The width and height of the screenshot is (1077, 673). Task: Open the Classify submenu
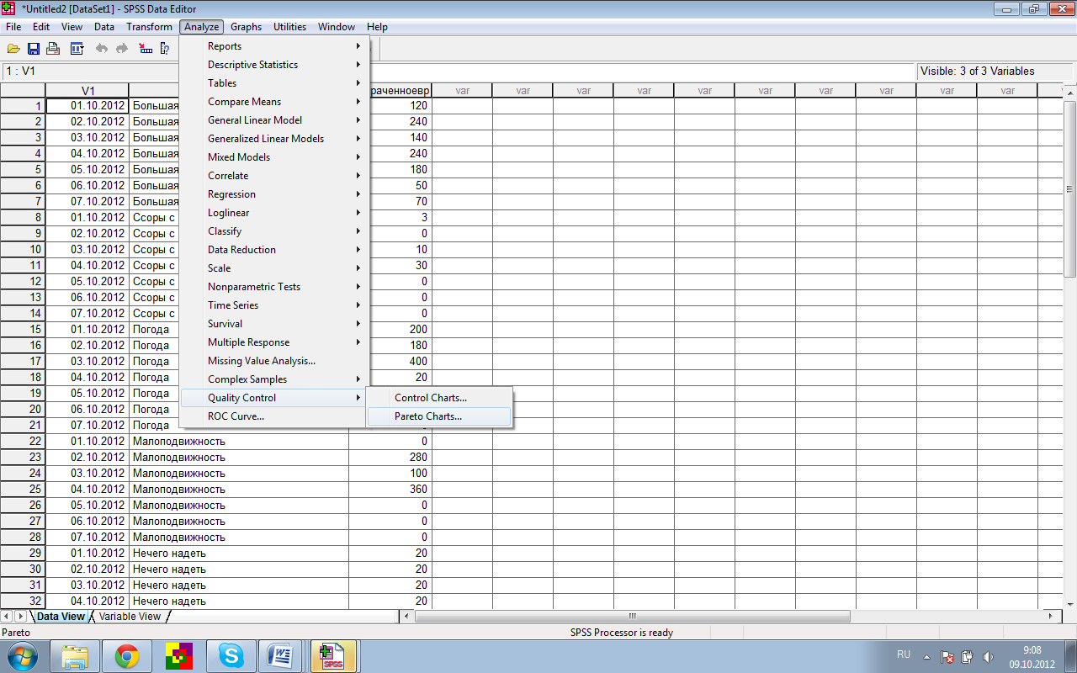pos(273,231)
